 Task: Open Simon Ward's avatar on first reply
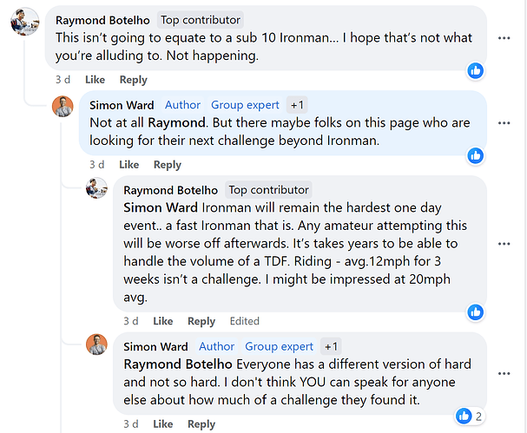pyautogui.click(x=63, y=107)
